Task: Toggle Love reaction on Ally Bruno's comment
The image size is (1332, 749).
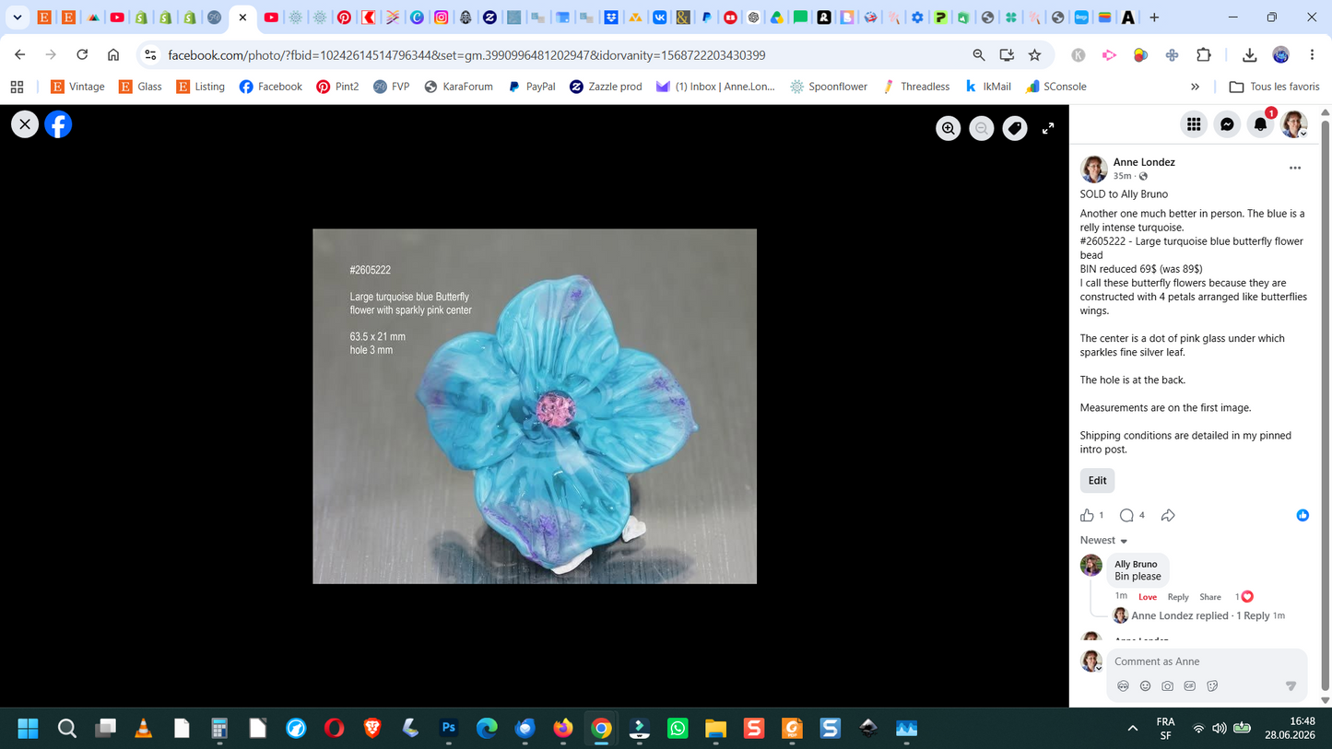Action: [1148, 597]
